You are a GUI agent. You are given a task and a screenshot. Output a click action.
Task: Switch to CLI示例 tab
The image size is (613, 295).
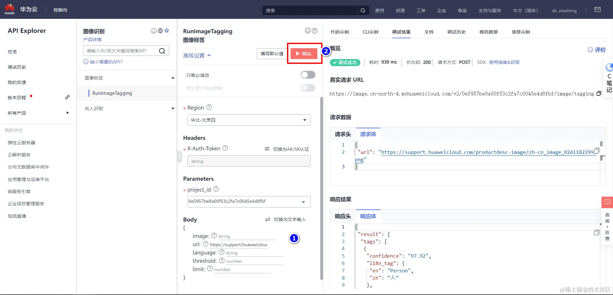pyautogui.click(x=370, y=32)
